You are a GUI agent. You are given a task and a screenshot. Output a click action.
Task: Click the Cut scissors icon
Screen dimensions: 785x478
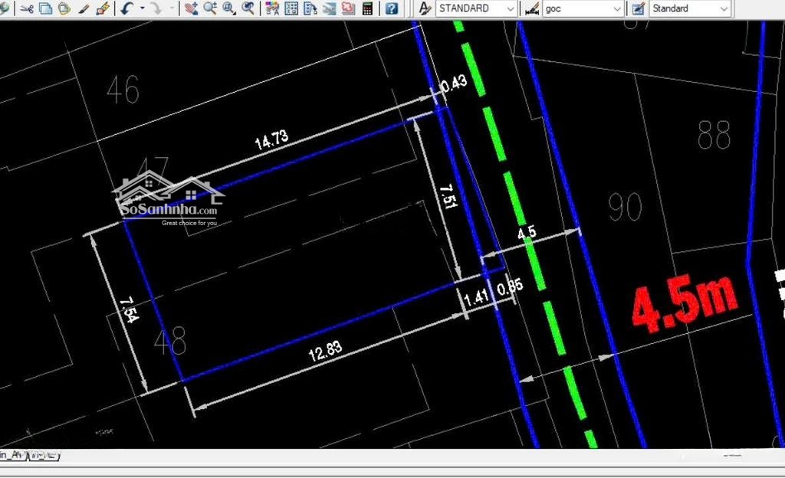pos(27,8)
